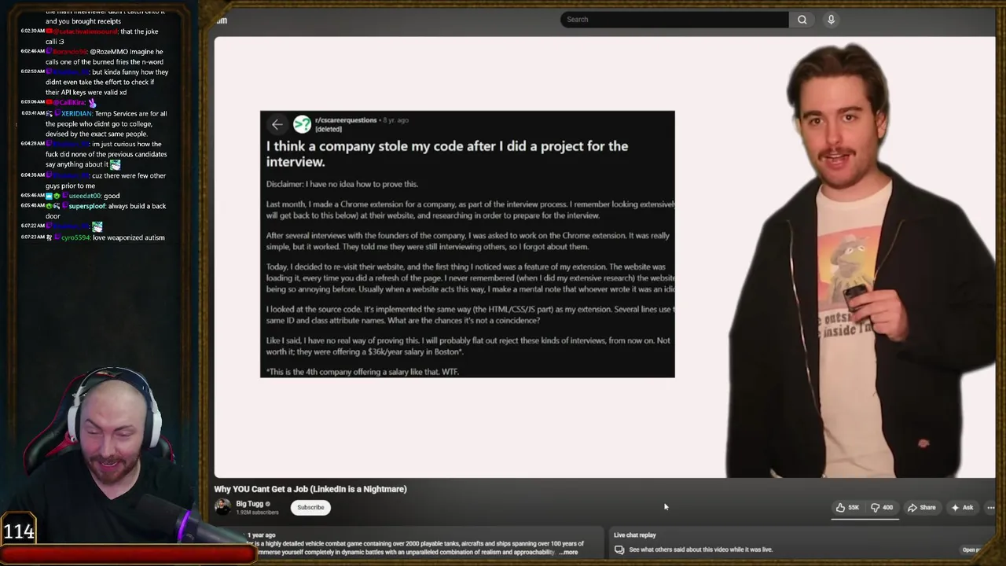Click the magnifying glass search button

pos(802,20)
